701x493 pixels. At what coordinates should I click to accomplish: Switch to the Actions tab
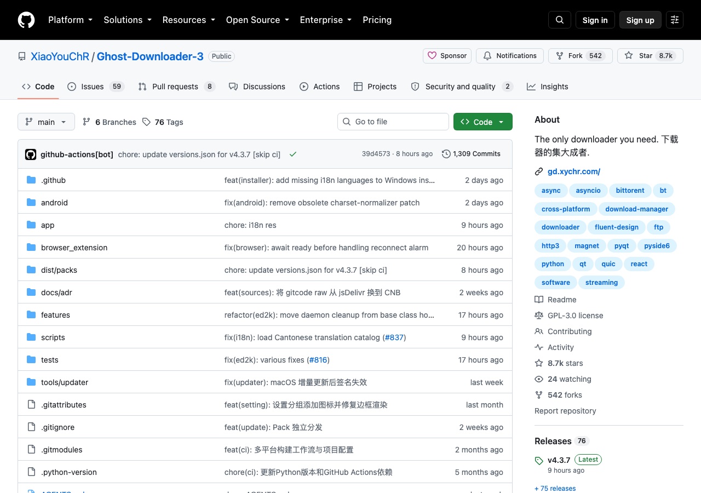pyautogui.click(x=320, y=87)
